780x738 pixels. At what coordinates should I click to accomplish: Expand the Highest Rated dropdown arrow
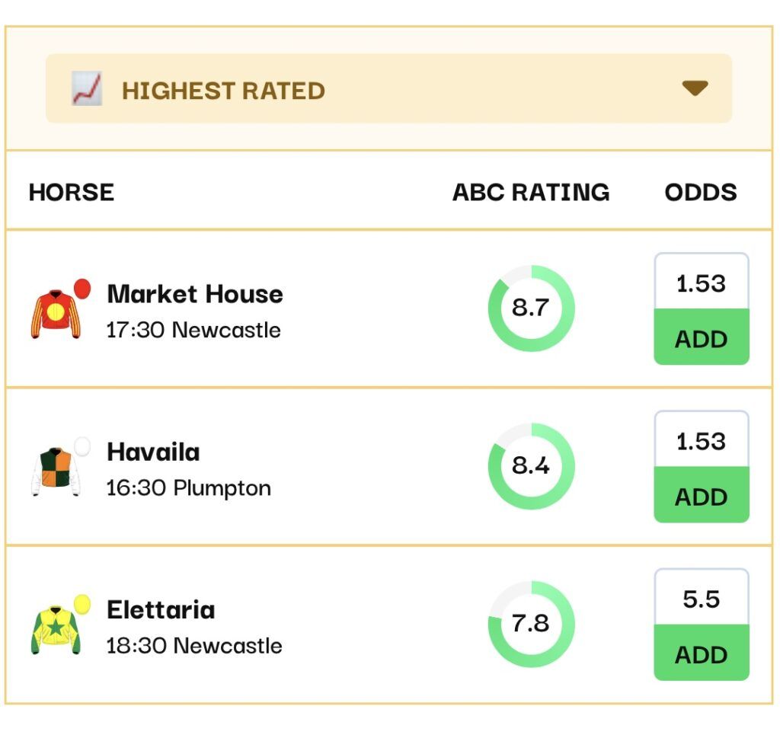tap(695, 88)
